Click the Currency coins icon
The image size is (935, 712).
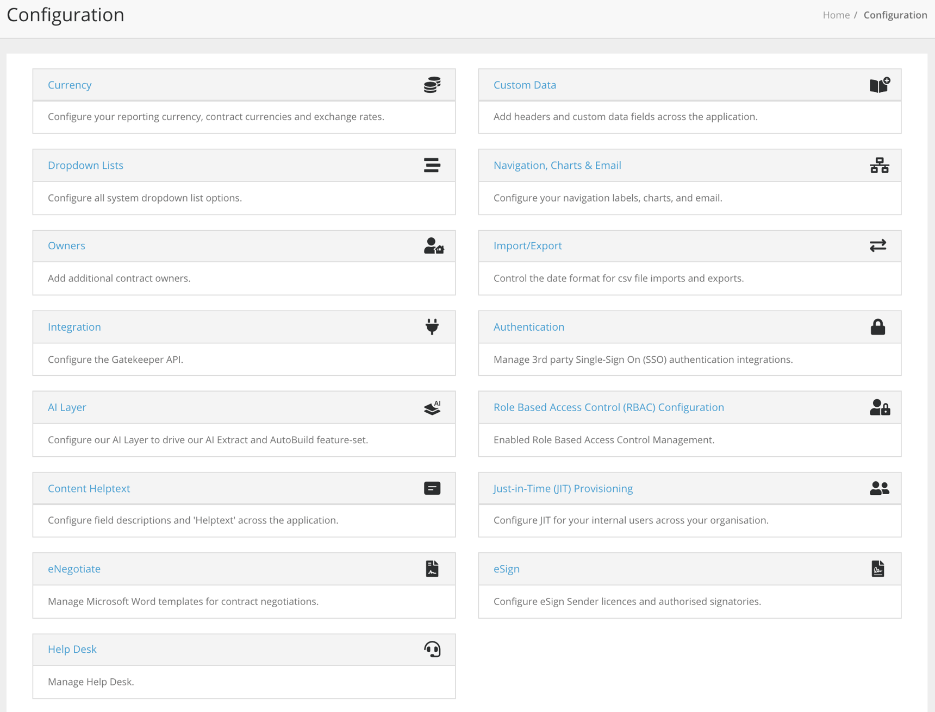pyautogui.click(x=431, y=85)
